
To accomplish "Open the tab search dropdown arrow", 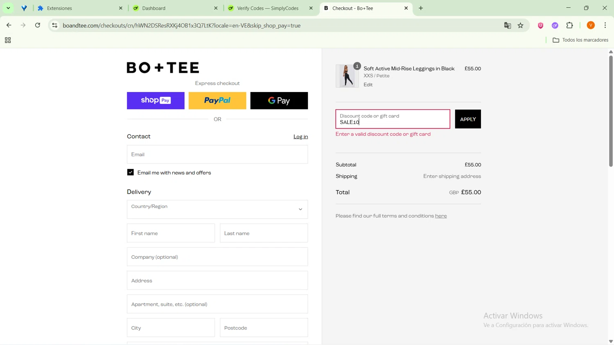I will 8,8.
